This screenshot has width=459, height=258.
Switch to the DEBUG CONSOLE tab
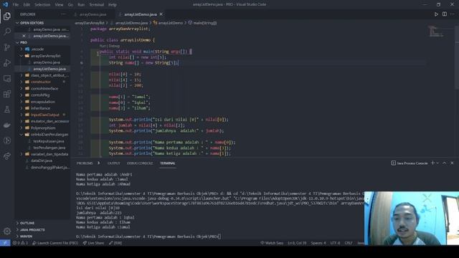click(x=140, y=163)
